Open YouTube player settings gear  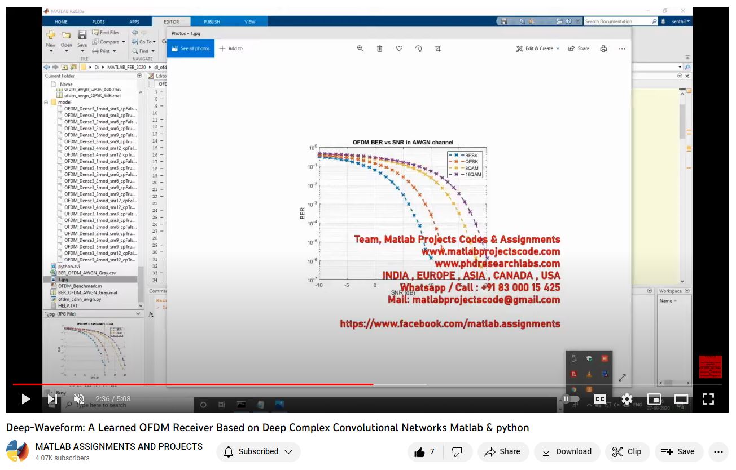tap(627, 399)
